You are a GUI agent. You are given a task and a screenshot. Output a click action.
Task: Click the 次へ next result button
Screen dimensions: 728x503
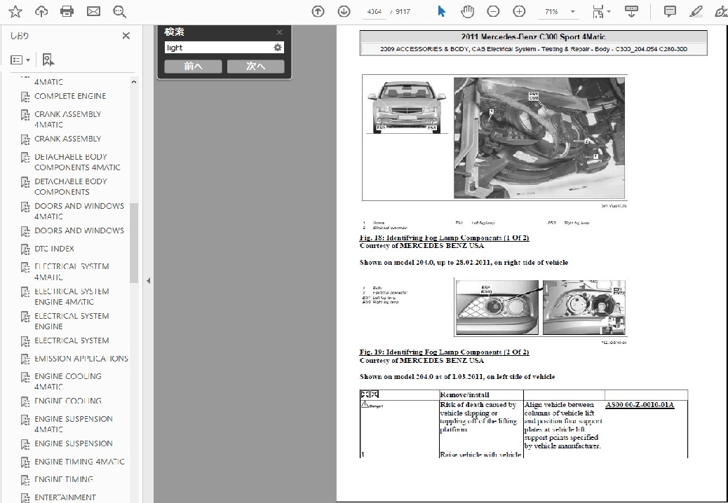click(256, 67)
